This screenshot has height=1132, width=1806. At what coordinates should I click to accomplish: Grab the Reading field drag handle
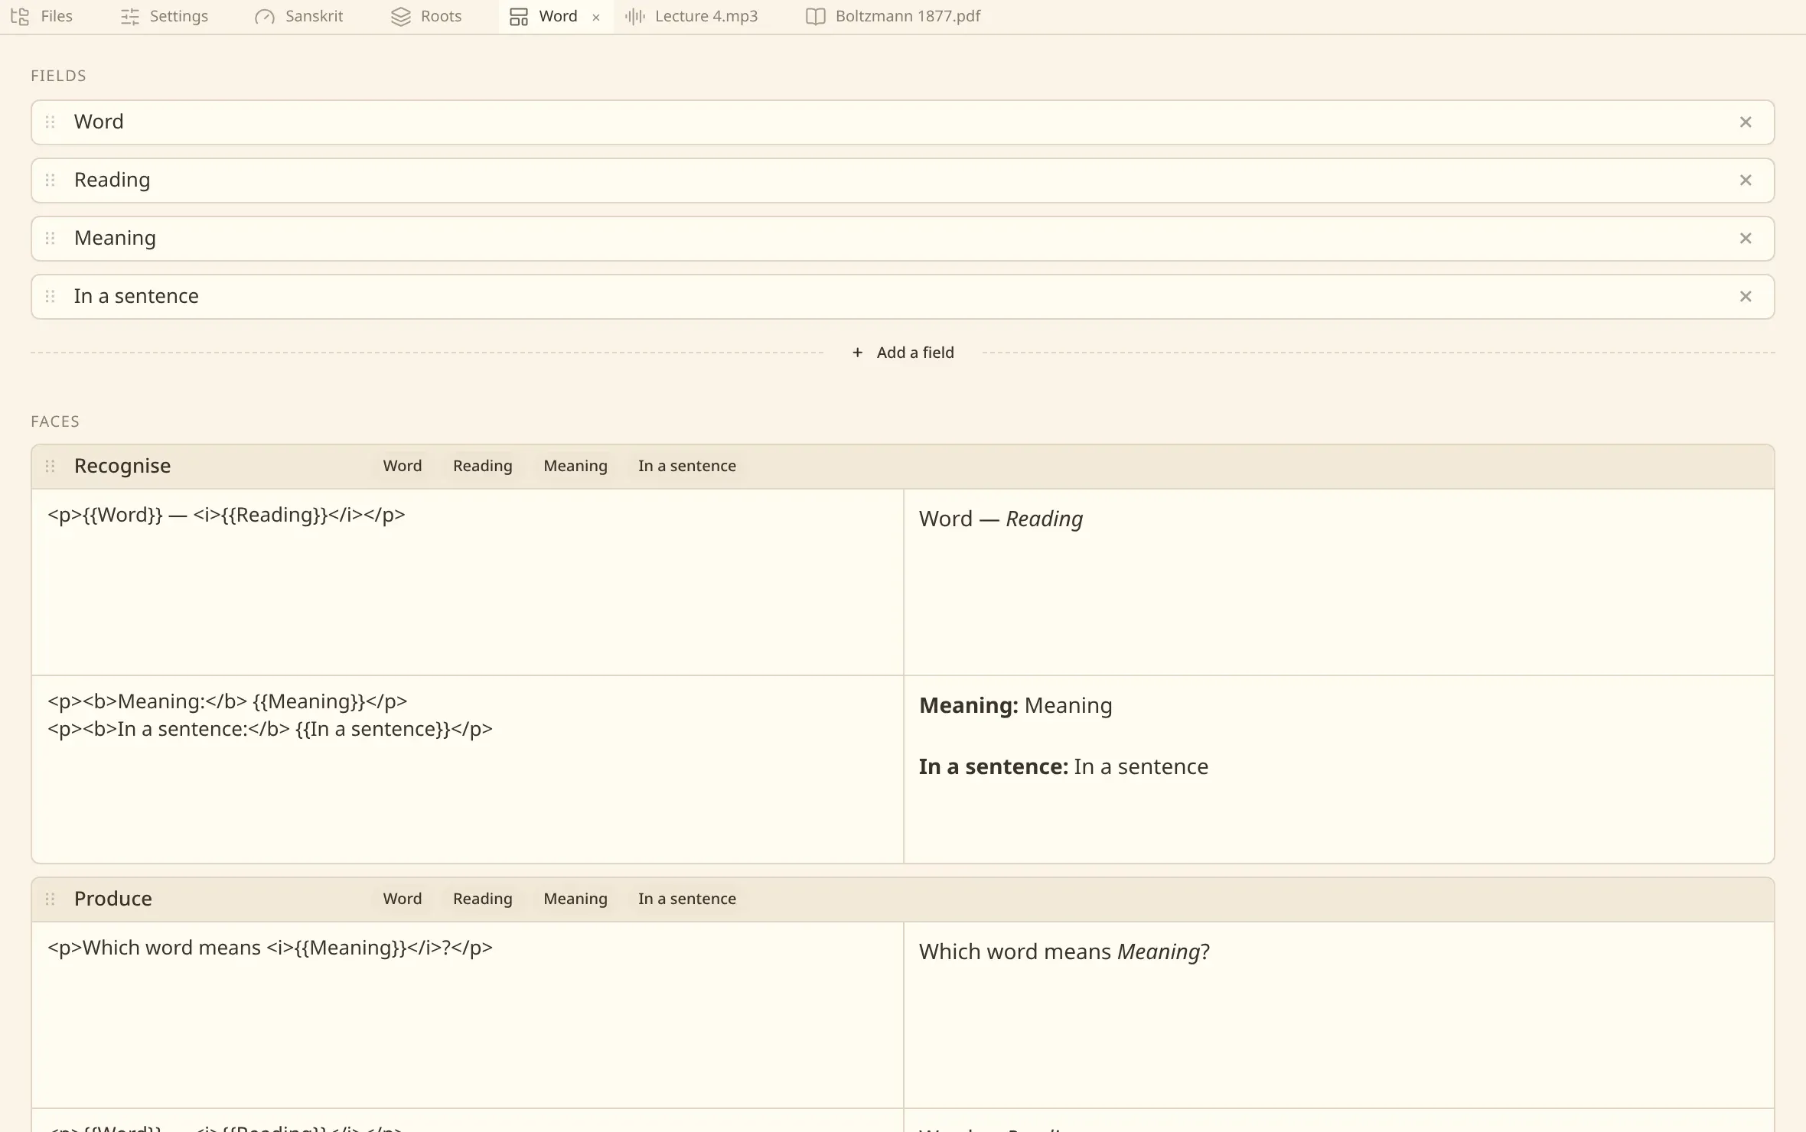click(51, 181)
